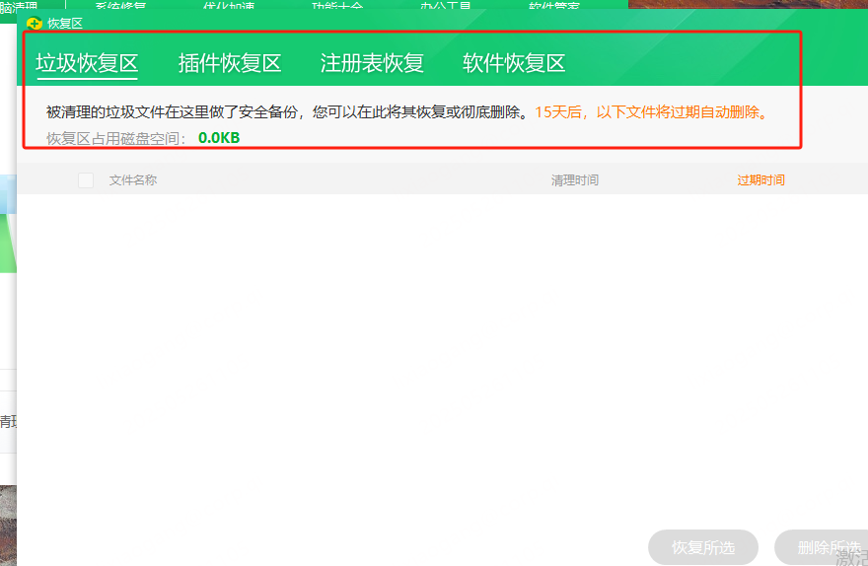Screen dimensions: 868x566
Task: Click the green 0.0KB disk usage value
Action: (x=219, y=138)
